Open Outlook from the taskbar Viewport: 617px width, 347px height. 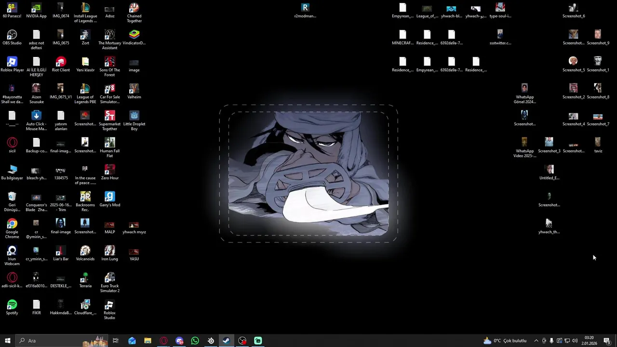132,341
